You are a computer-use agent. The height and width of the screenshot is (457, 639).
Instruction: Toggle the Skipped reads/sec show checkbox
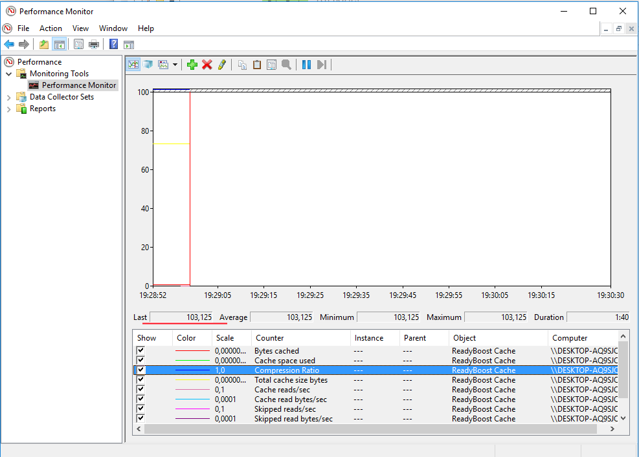click(x=140, y=409)
